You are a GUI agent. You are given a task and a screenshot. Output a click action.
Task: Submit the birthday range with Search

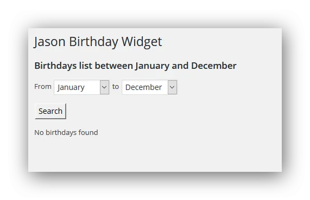(x=50, y=111)
